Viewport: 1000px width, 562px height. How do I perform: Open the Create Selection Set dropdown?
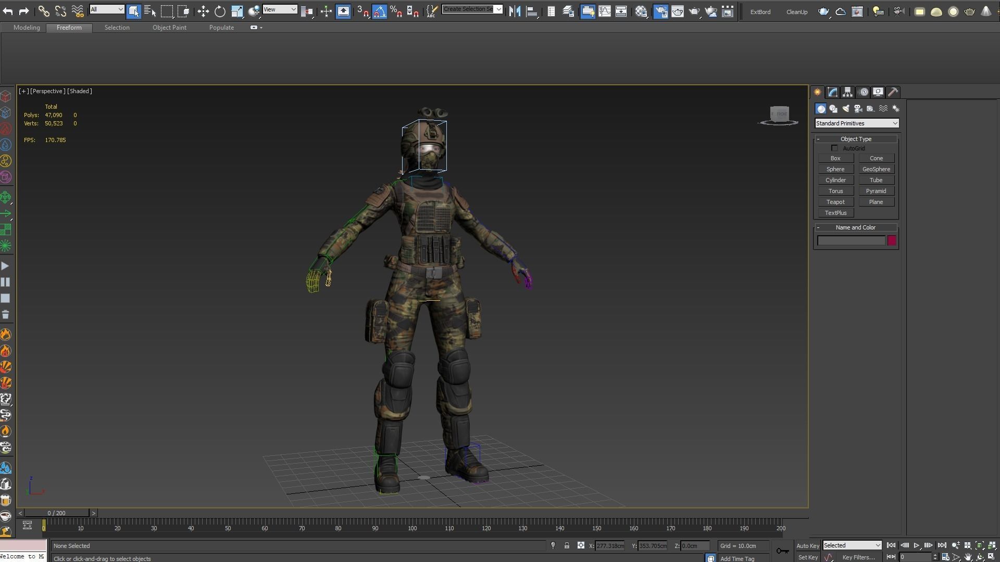(472, 9)
